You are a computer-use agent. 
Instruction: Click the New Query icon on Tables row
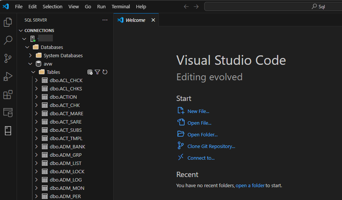[x=90, y=72]
